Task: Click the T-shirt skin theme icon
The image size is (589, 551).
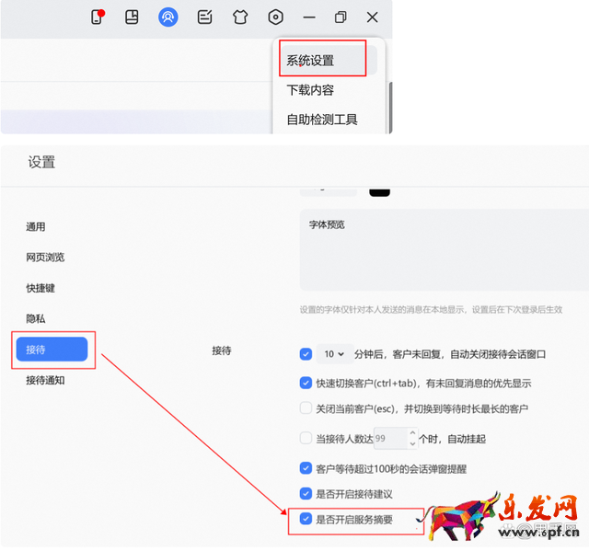Action: (240, 17)
